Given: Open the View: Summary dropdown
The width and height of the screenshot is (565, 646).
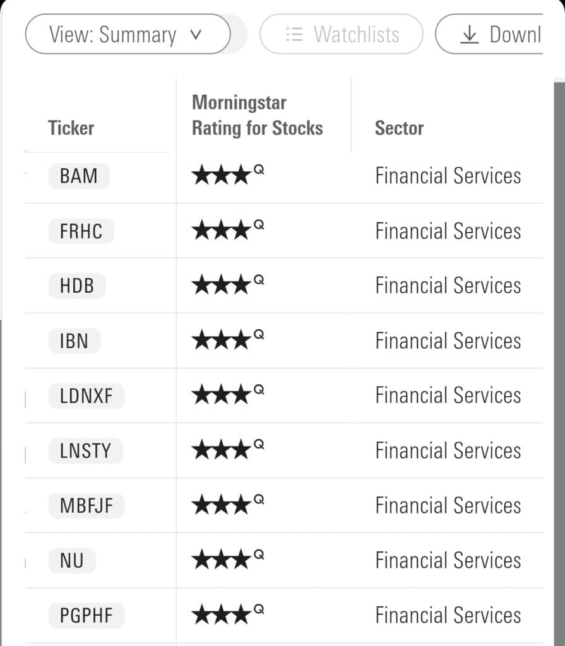Looking at the screenshot, I should 128,34.
